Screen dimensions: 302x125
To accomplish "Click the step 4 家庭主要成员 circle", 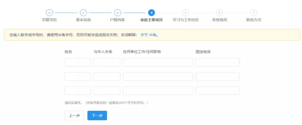I will tap(151, 13).
